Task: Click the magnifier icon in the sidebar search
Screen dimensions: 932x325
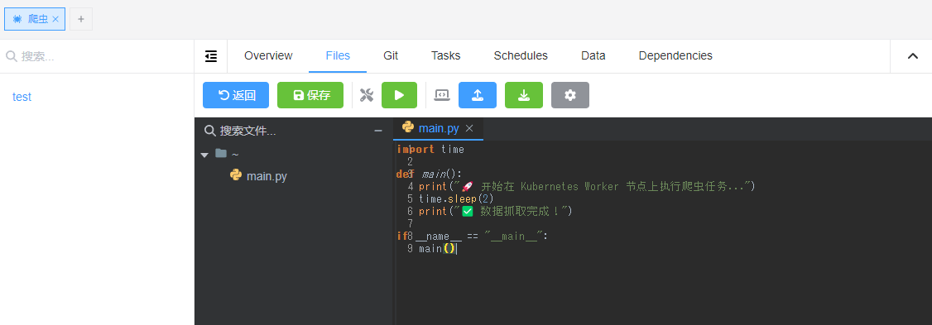Action: click(12, 56)
